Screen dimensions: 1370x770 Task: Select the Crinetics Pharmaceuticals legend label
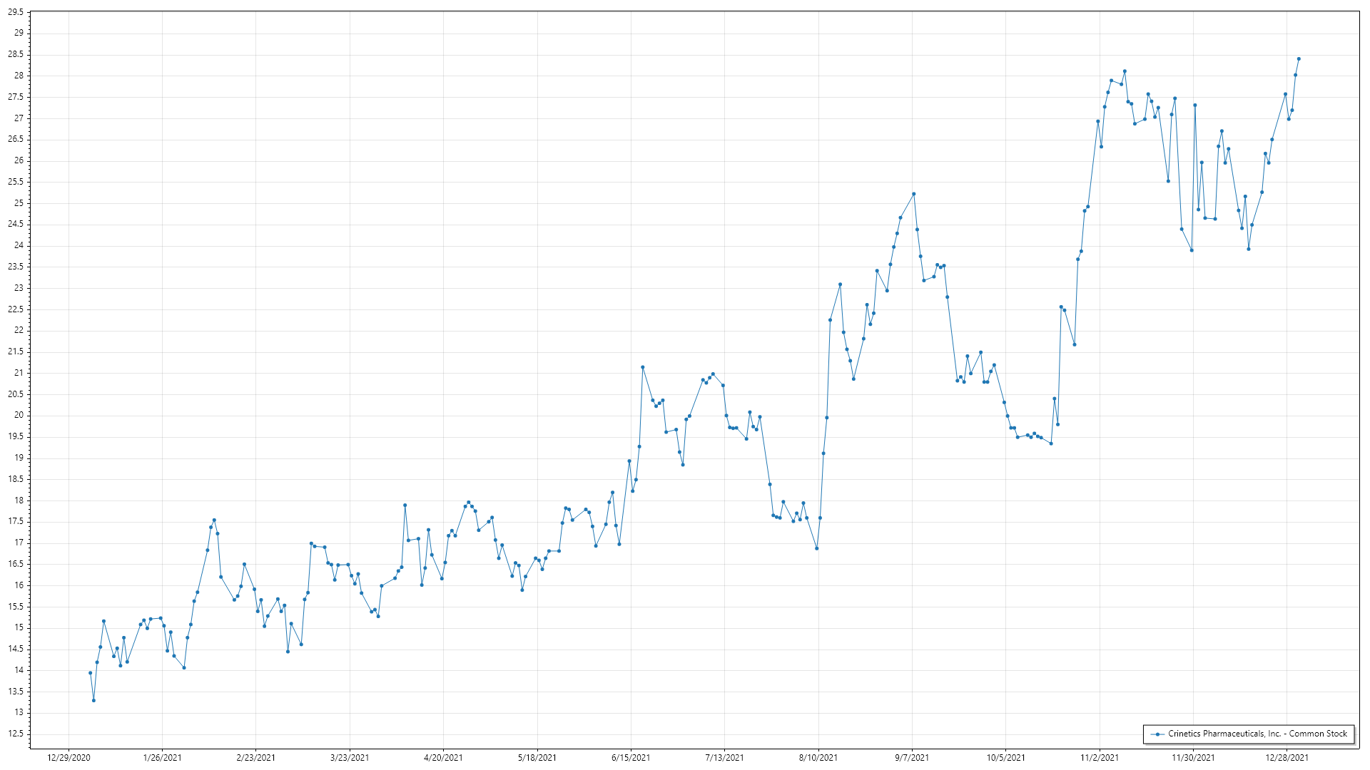tap(1257, 734)
